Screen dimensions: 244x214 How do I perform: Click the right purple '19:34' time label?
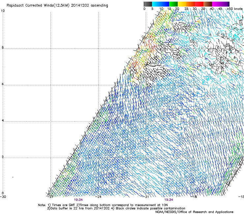(169, 200)
